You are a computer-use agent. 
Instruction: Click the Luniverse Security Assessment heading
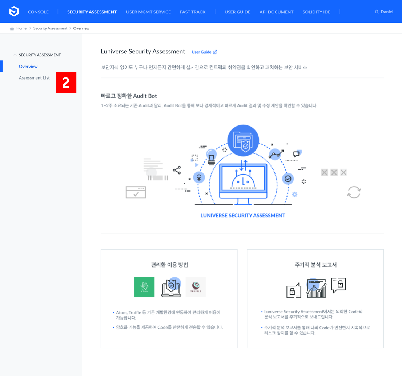pos(143,51)
